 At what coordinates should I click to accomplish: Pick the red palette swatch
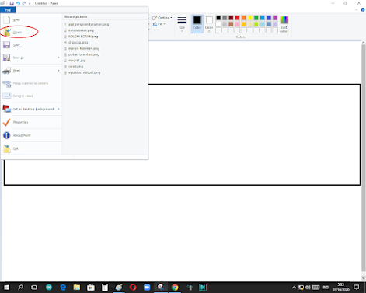237,18
